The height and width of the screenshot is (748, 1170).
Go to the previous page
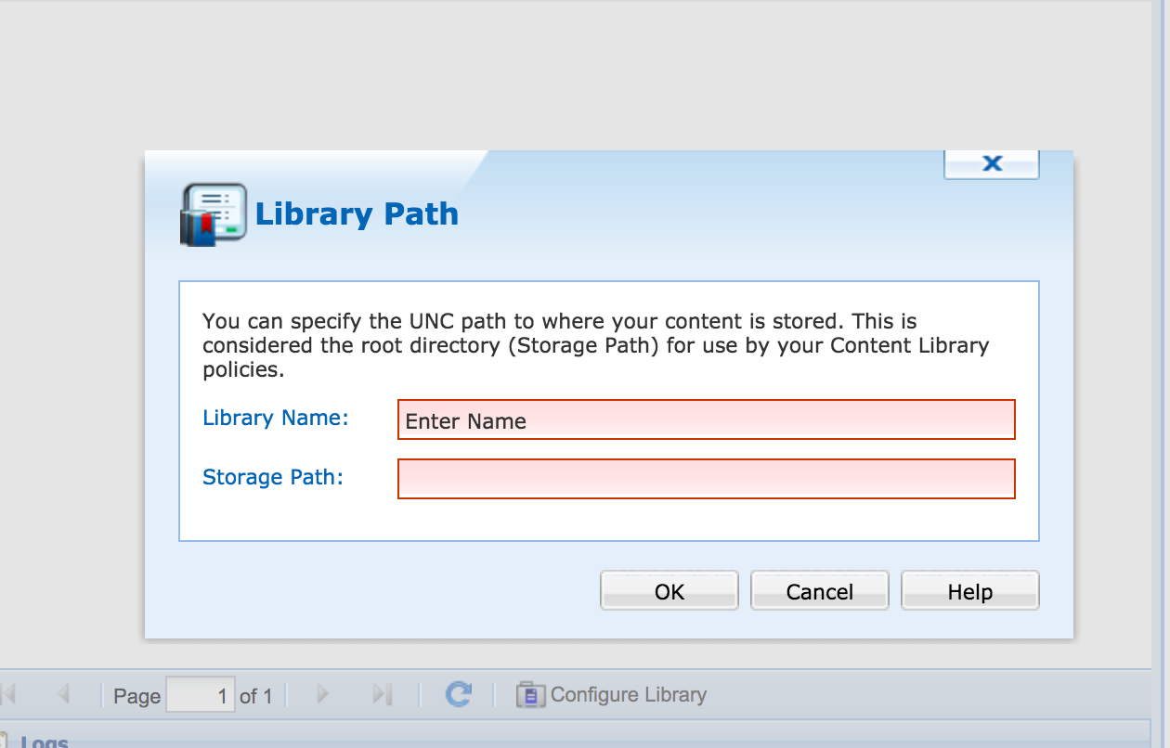click(x=63, y=694)
